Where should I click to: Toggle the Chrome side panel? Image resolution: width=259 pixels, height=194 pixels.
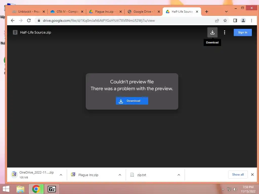(235, 20)
